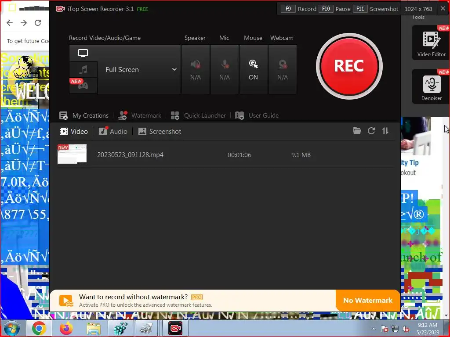Select the screen recording mode monitor icon

[83, 53]
